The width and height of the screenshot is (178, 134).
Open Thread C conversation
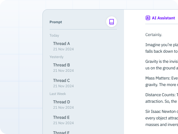83,83
